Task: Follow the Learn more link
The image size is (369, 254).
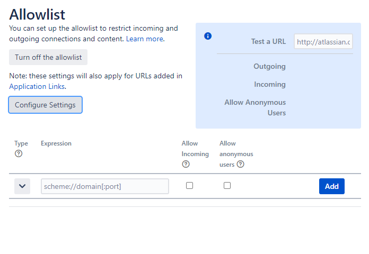Action: (x=144, y=39)
